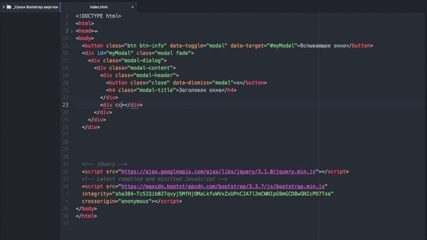Screen dimensions: 427x240
Task: Click the closing body tag
Action: [86, 209]
